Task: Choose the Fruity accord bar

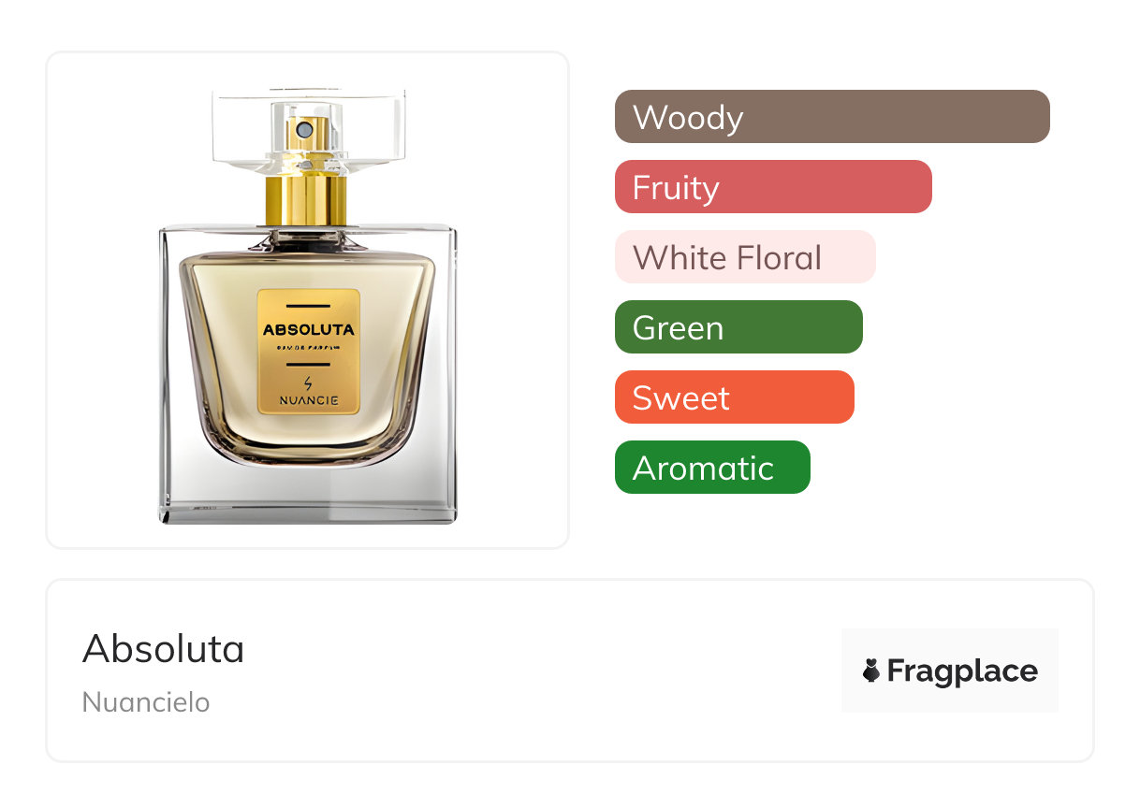Action: [773, 187]
